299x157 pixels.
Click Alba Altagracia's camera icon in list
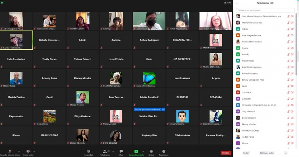coord(292,35)
